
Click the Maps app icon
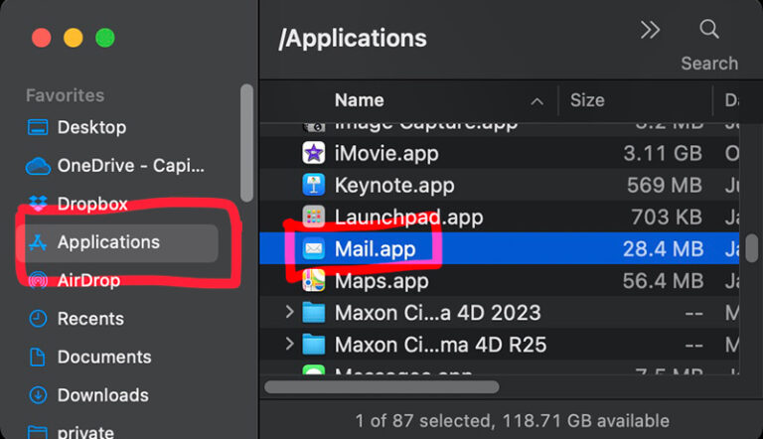313,281
